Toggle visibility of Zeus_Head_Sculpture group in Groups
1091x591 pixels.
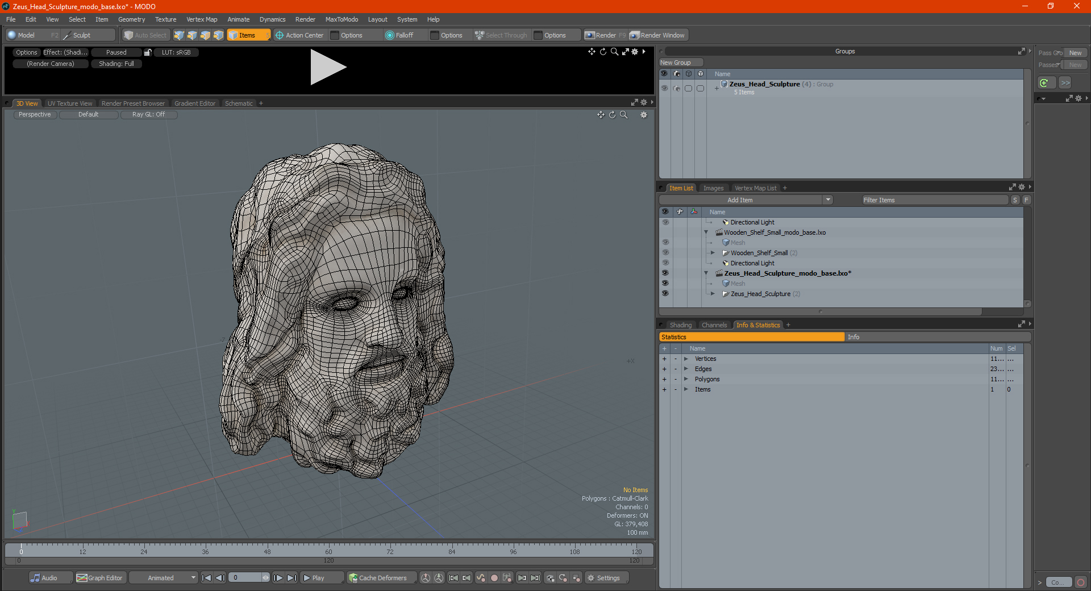coord(664,88)
